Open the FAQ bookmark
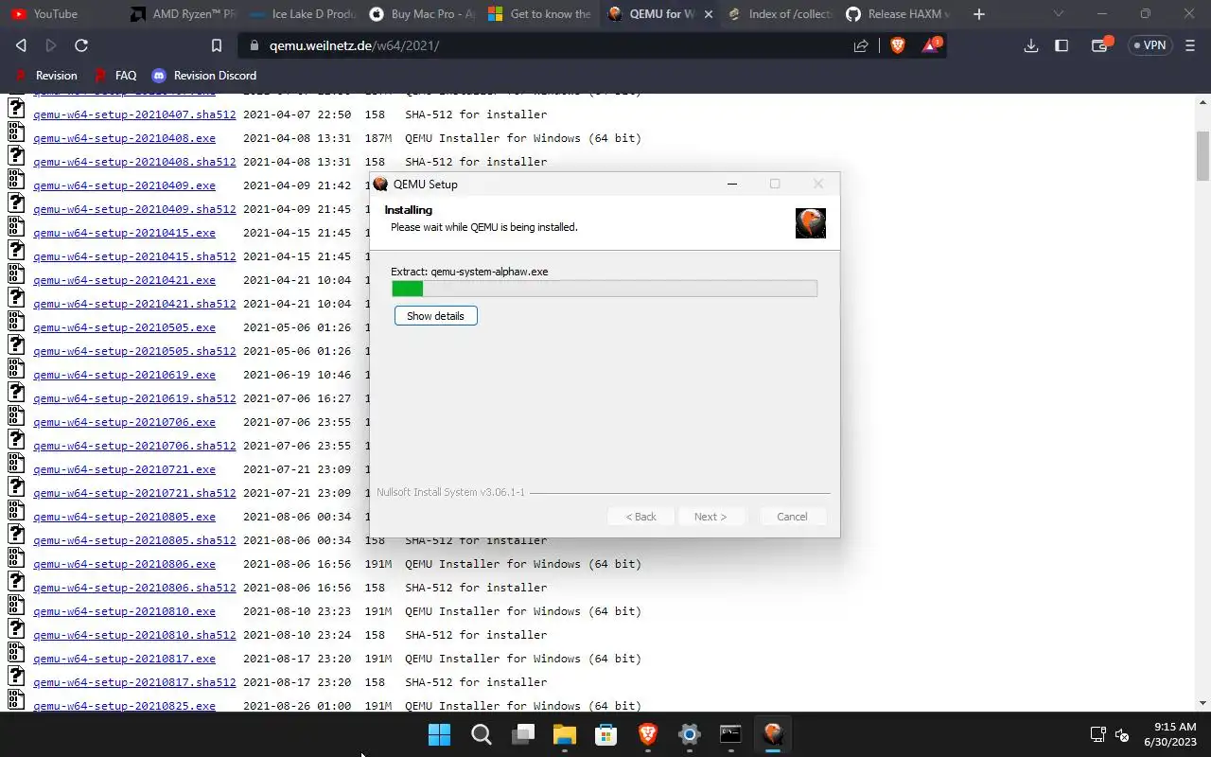 point(116,76)
